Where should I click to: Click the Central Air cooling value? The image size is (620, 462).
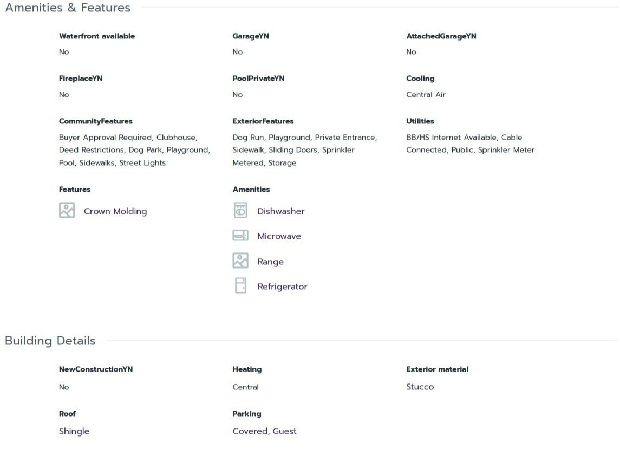(x=426, y=95)
